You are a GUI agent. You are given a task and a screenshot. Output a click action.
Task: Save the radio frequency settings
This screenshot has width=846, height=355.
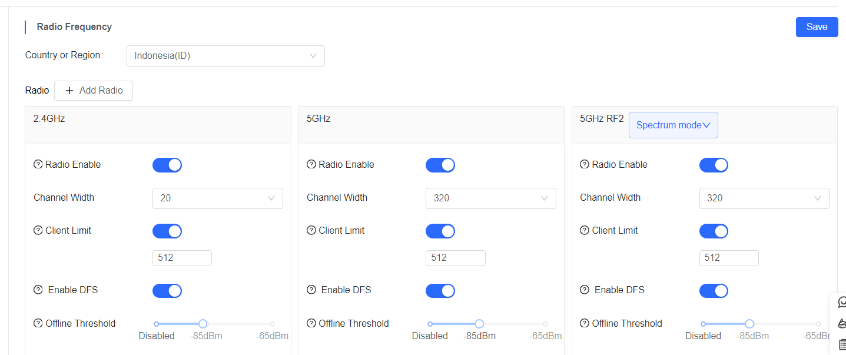[817, 27]
